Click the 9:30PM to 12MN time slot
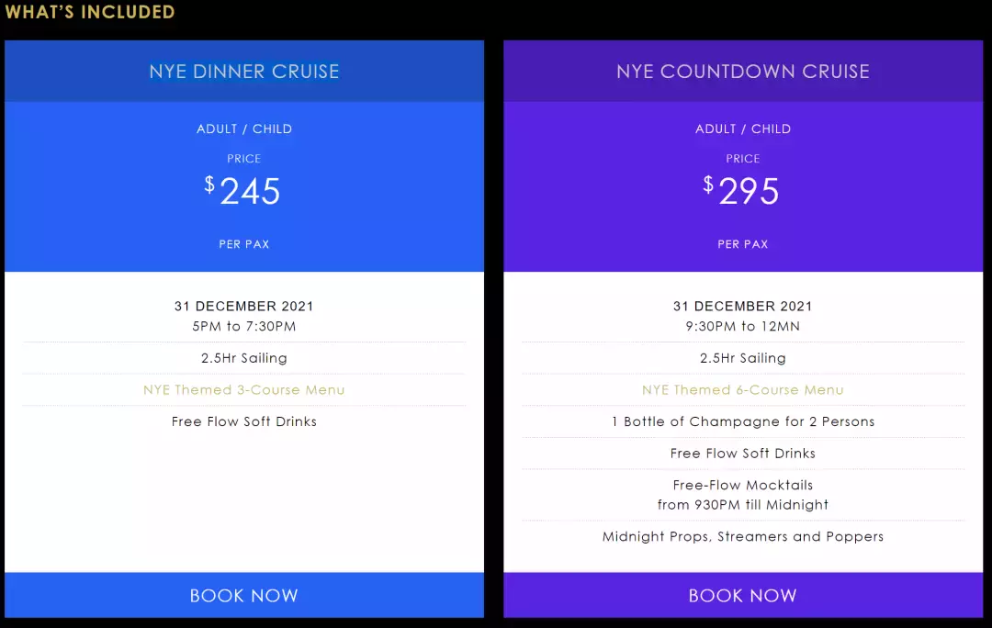Image resolution: width=992 pixels, height=628 pixels. 742,327
